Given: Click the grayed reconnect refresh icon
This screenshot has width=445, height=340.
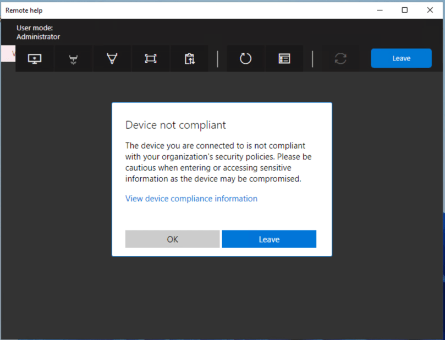Looking at the screenshot, I should pos(340,58).
